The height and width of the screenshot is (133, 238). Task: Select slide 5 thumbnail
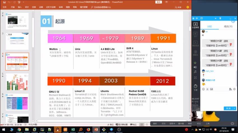(x=17, y=82)
